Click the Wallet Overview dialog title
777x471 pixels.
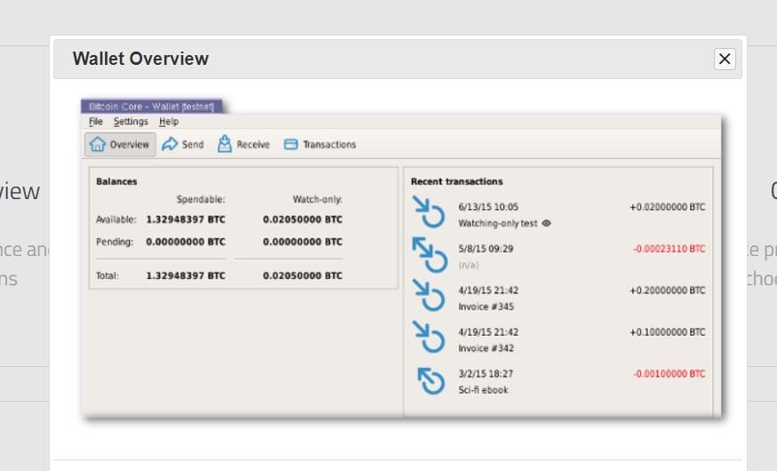click(x=140, y=59)
